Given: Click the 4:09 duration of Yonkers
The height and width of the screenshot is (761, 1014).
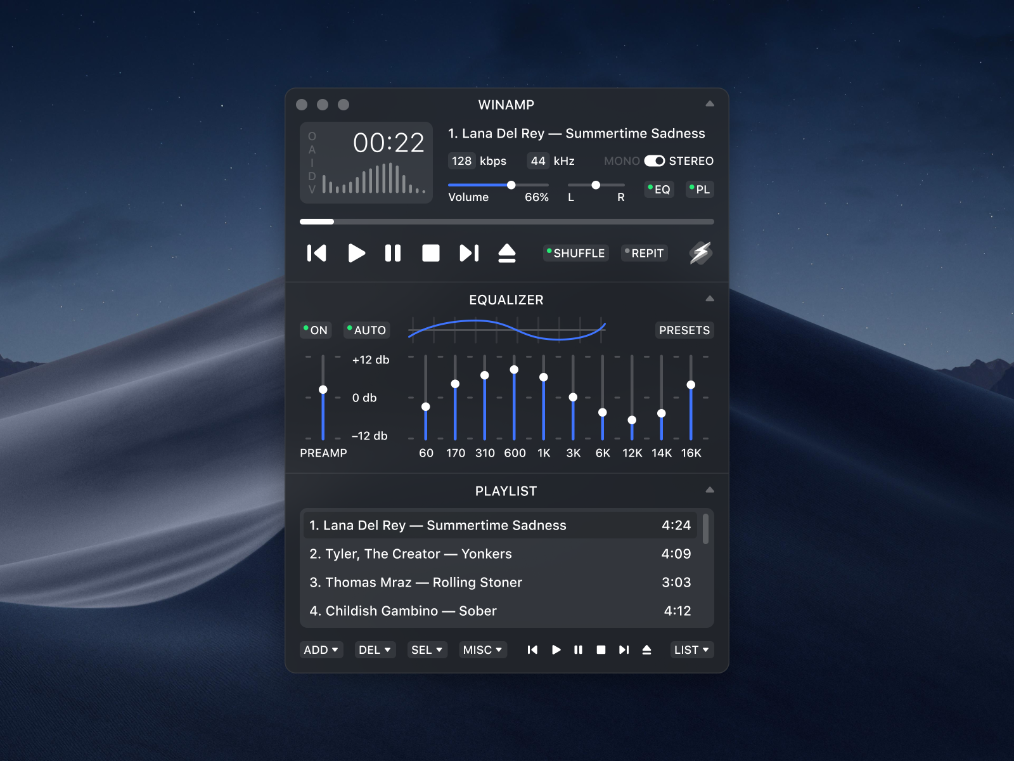Looking at the screenshot, I should [x=676, y=554].
